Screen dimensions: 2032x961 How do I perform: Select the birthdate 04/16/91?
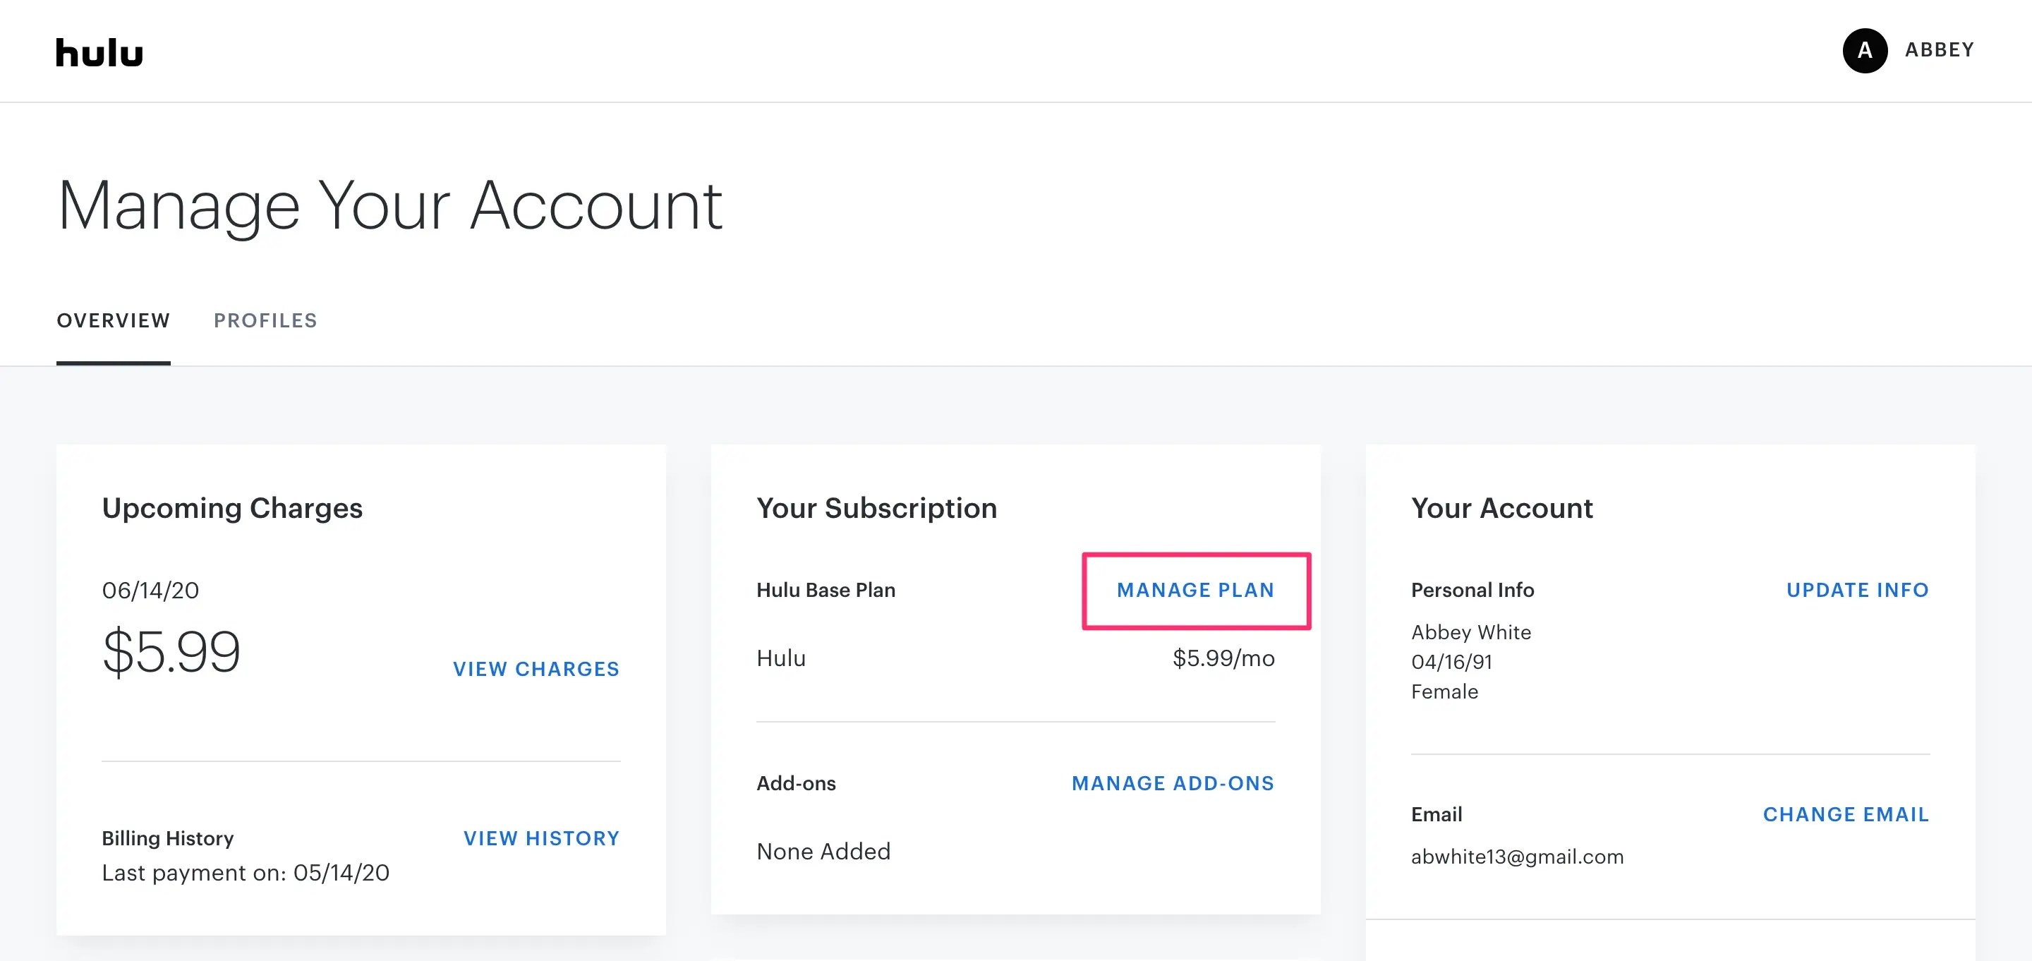pos(1451,662)
